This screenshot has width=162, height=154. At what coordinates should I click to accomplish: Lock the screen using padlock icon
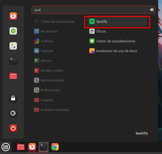tap(13, 98)
